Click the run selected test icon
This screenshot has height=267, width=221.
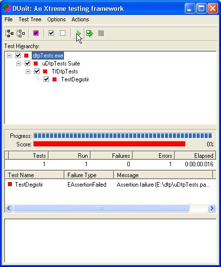(89, 33)
